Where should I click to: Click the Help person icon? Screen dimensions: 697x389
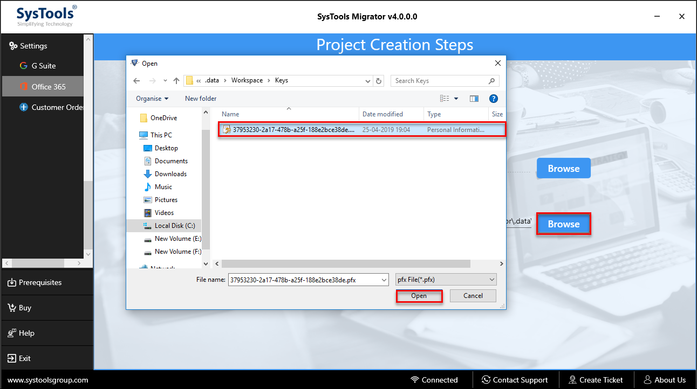click(12, 333)
